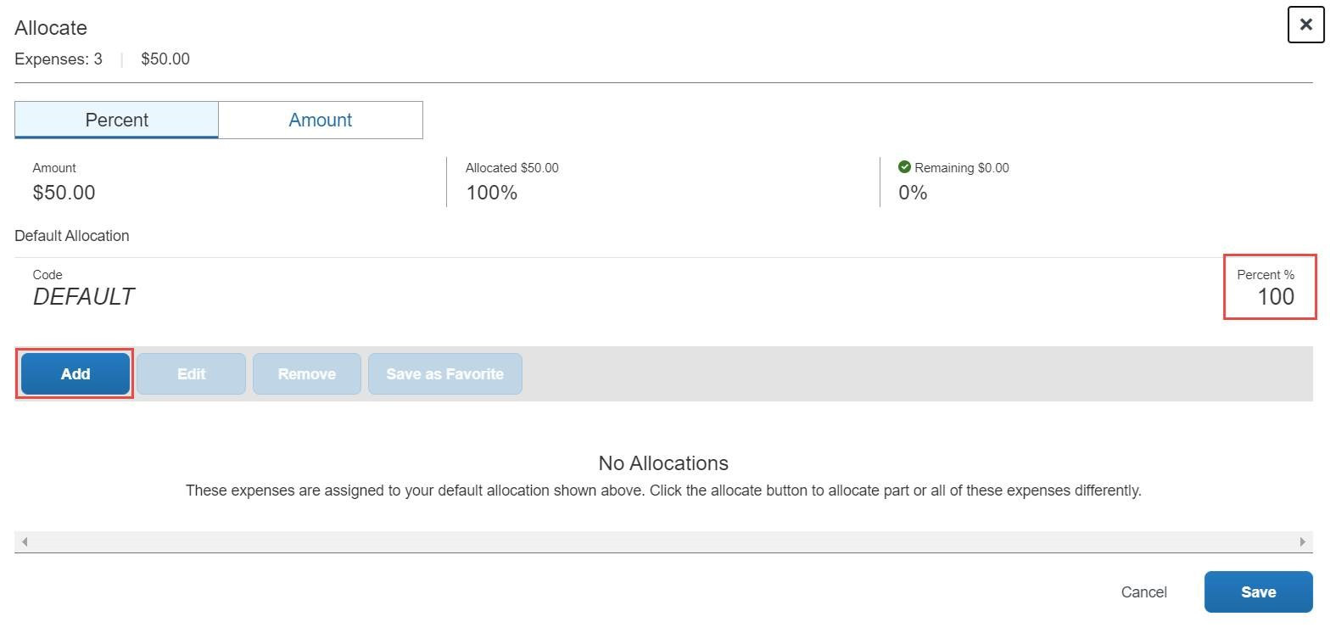
Task: Save the allocation
Action: click(1258, 592)
